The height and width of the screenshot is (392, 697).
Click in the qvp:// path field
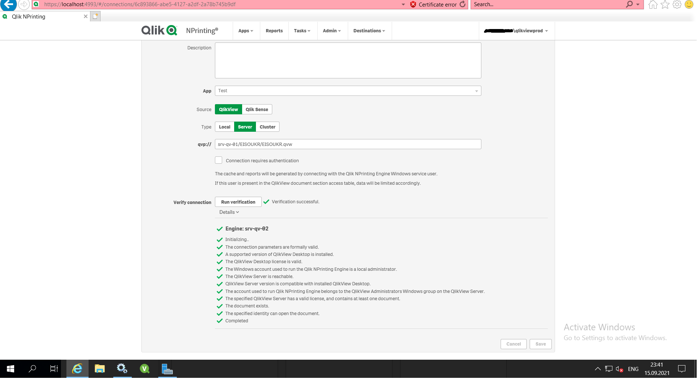(x=348, y=144)
